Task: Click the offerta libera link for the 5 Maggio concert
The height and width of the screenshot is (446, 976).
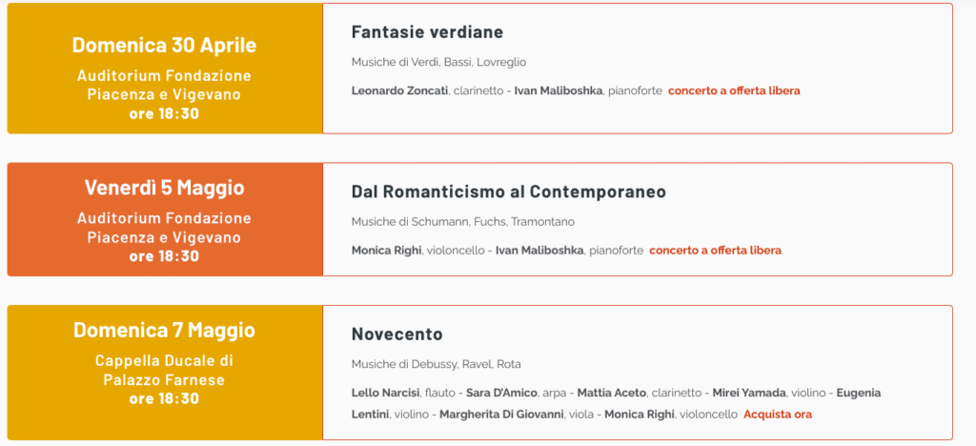Action: pos(715,251)
